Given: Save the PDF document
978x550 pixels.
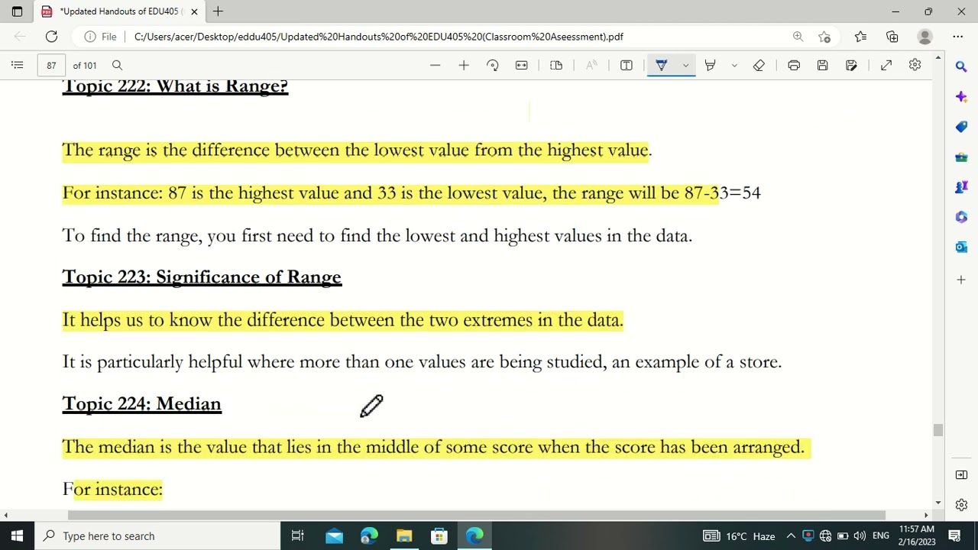Looking at the screenshot, I should (822, 65).
